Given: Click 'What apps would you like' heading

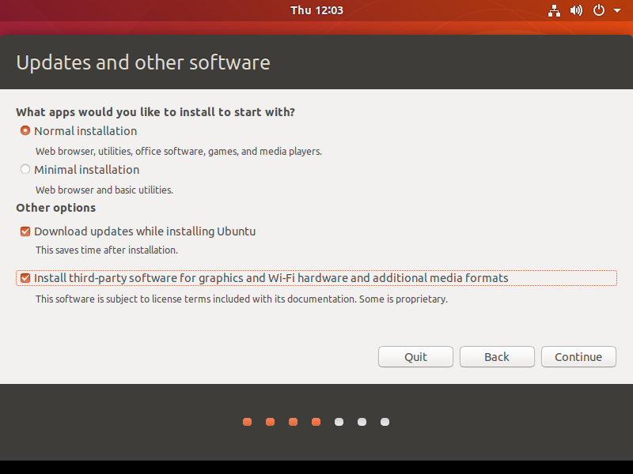Looking at the screenshot, I should [155, 112].
